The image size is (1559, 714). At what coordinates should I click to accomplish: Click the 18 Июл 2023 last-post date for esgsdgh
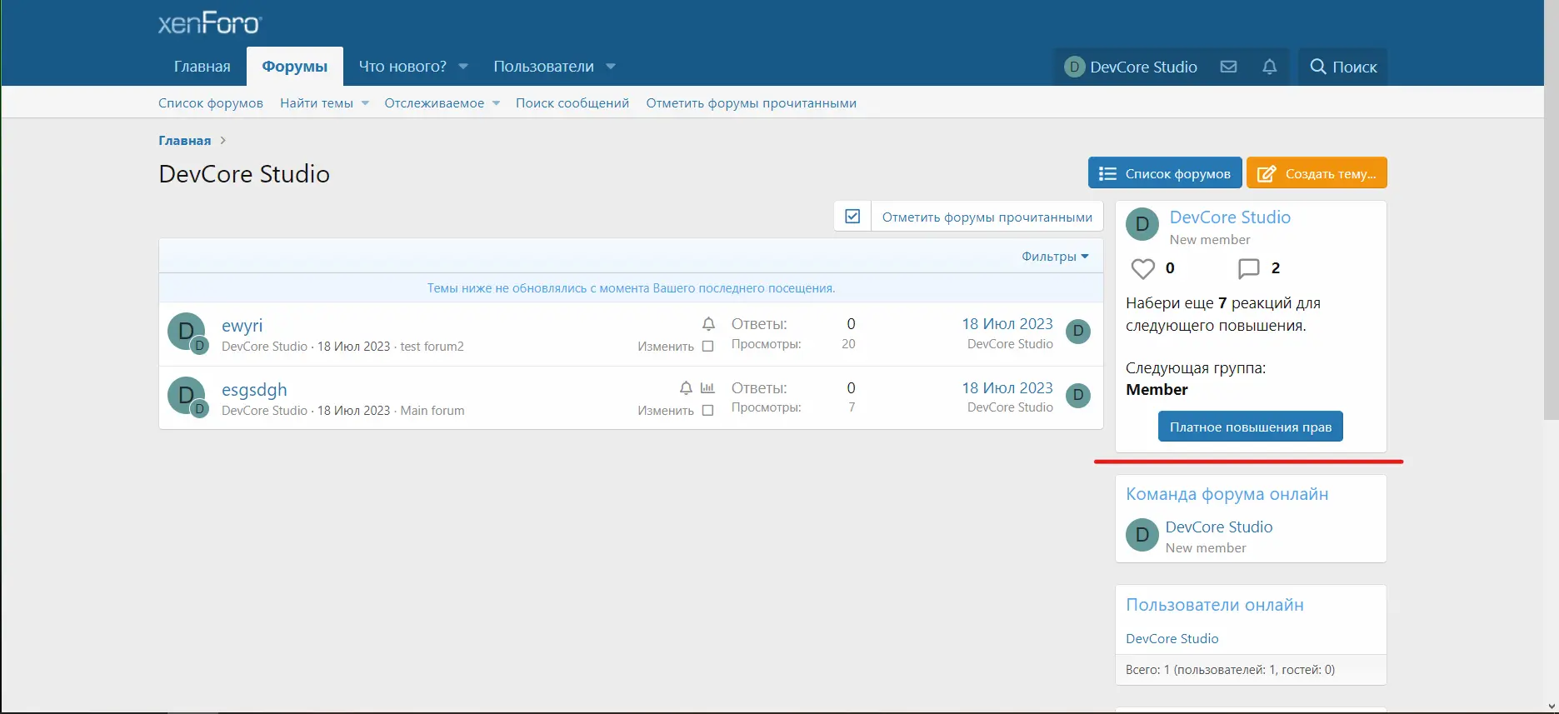[x=1007, y=388]
